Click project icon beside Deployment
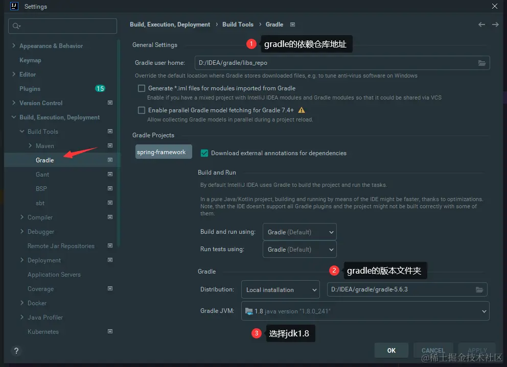Screen dimensions: 507x367 (x=110, y=260)
